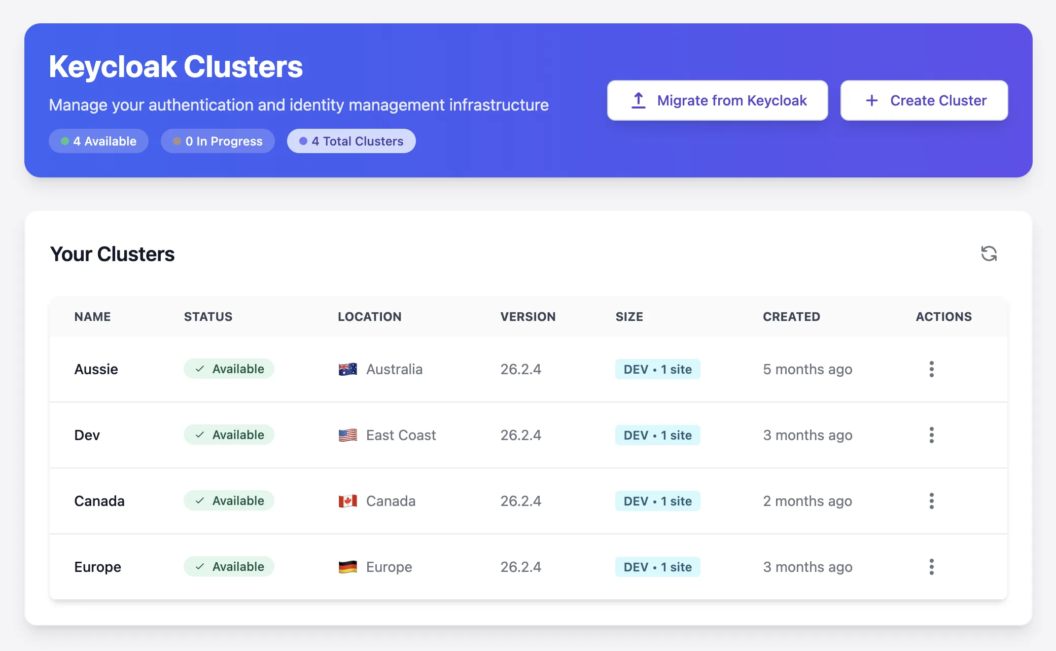Image resolution: width=1056 pixels, height=651 pixels.
Task: Click the US flag for East Coast location
Action: (347, 435)
